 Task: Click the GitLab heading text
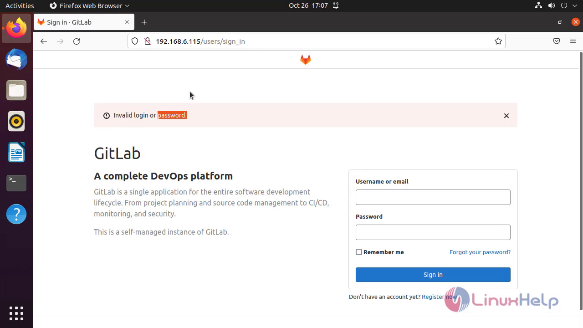tap(117, 153)
